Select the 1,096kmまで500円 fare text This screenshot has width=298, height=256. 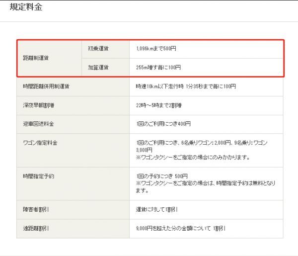click(156, 49)
